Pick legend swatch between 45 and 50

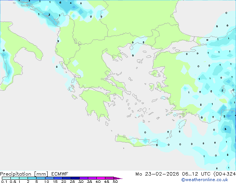(109, 178)
